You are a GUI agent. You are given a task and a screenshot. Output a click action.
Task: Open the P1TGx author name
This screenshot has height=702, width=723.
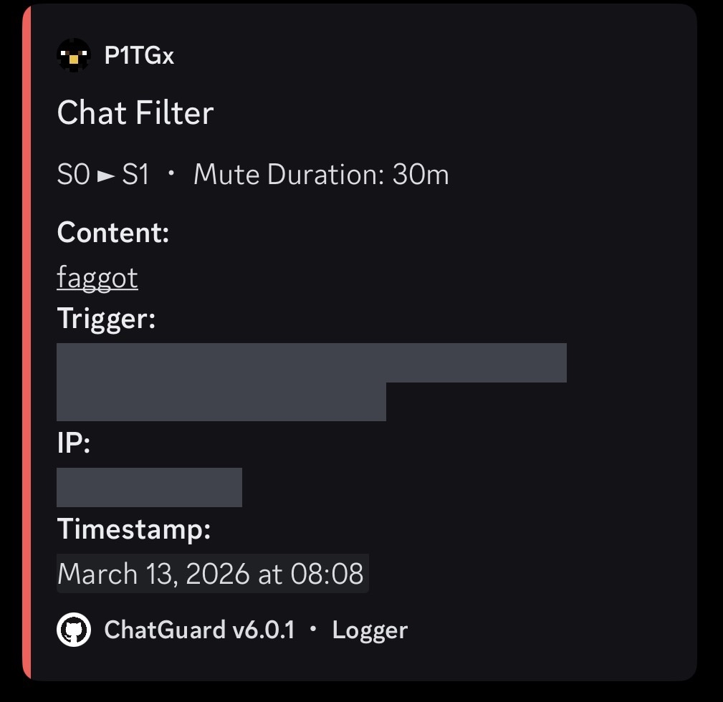(139, 56)
